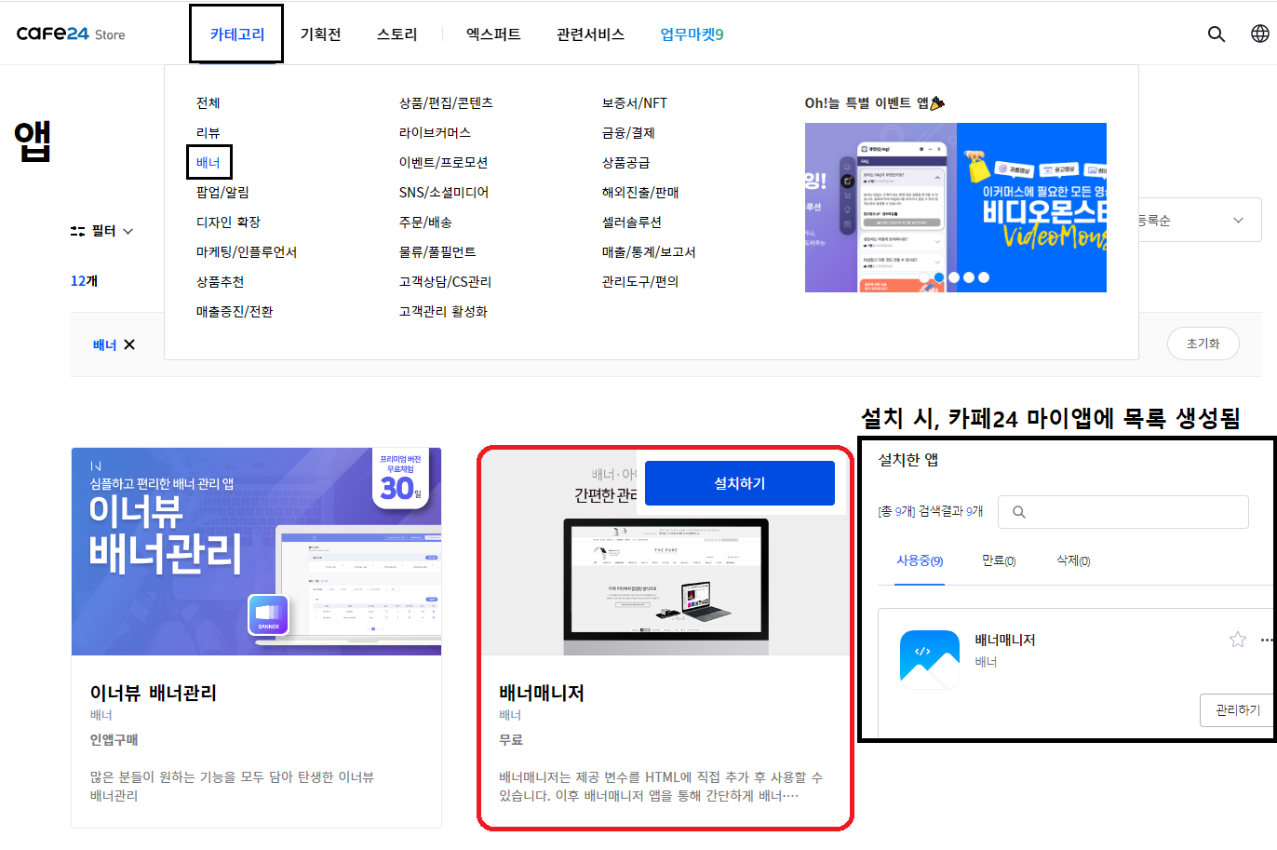
Task: Click the Cafe24 Store logo
Action: [71, 34]
